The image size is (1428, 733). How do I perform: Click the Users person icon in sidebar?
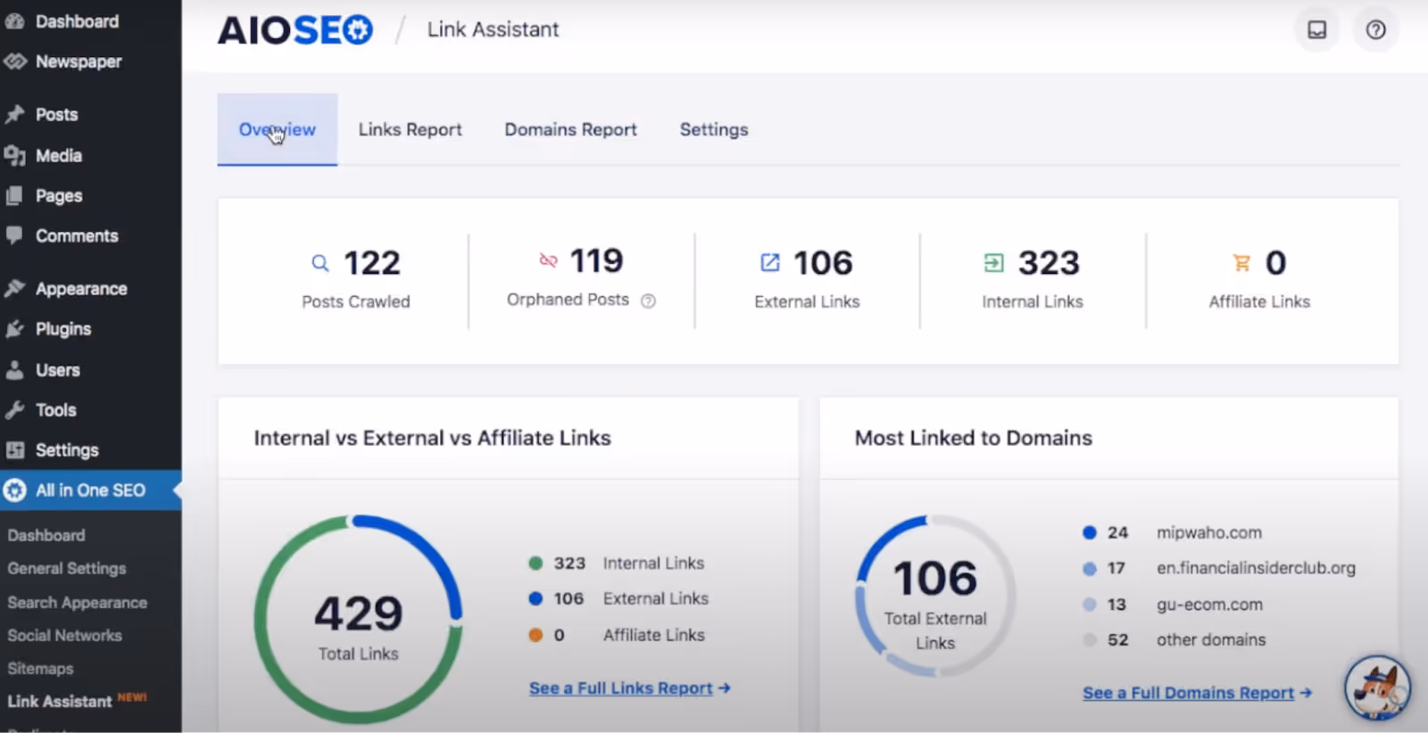pos(14,369)
